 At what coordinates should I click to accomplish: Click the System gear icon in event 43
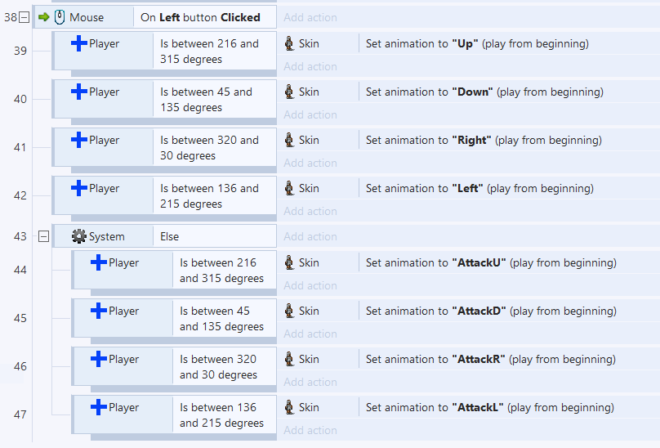pos(78,236)
